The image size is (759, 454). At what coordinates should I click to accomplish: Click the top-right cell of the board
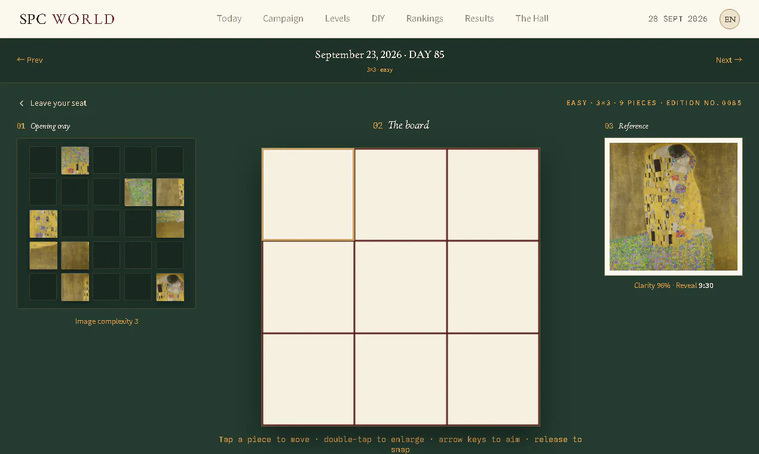pos(494,195)
